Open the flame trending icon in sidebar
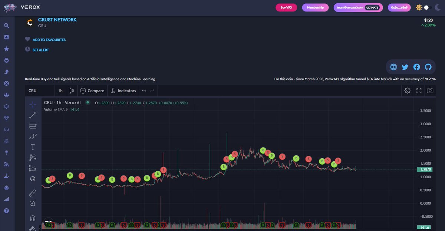The height and width of the screenshot is (231, 445). point(6,60)
